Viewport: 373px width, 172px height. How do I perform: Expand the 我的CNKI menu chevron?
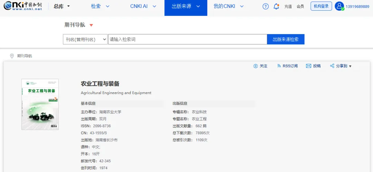[x=242, y=7]
